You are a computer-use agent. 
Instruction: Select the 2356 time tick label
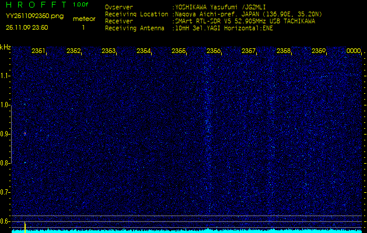[214, 51]
